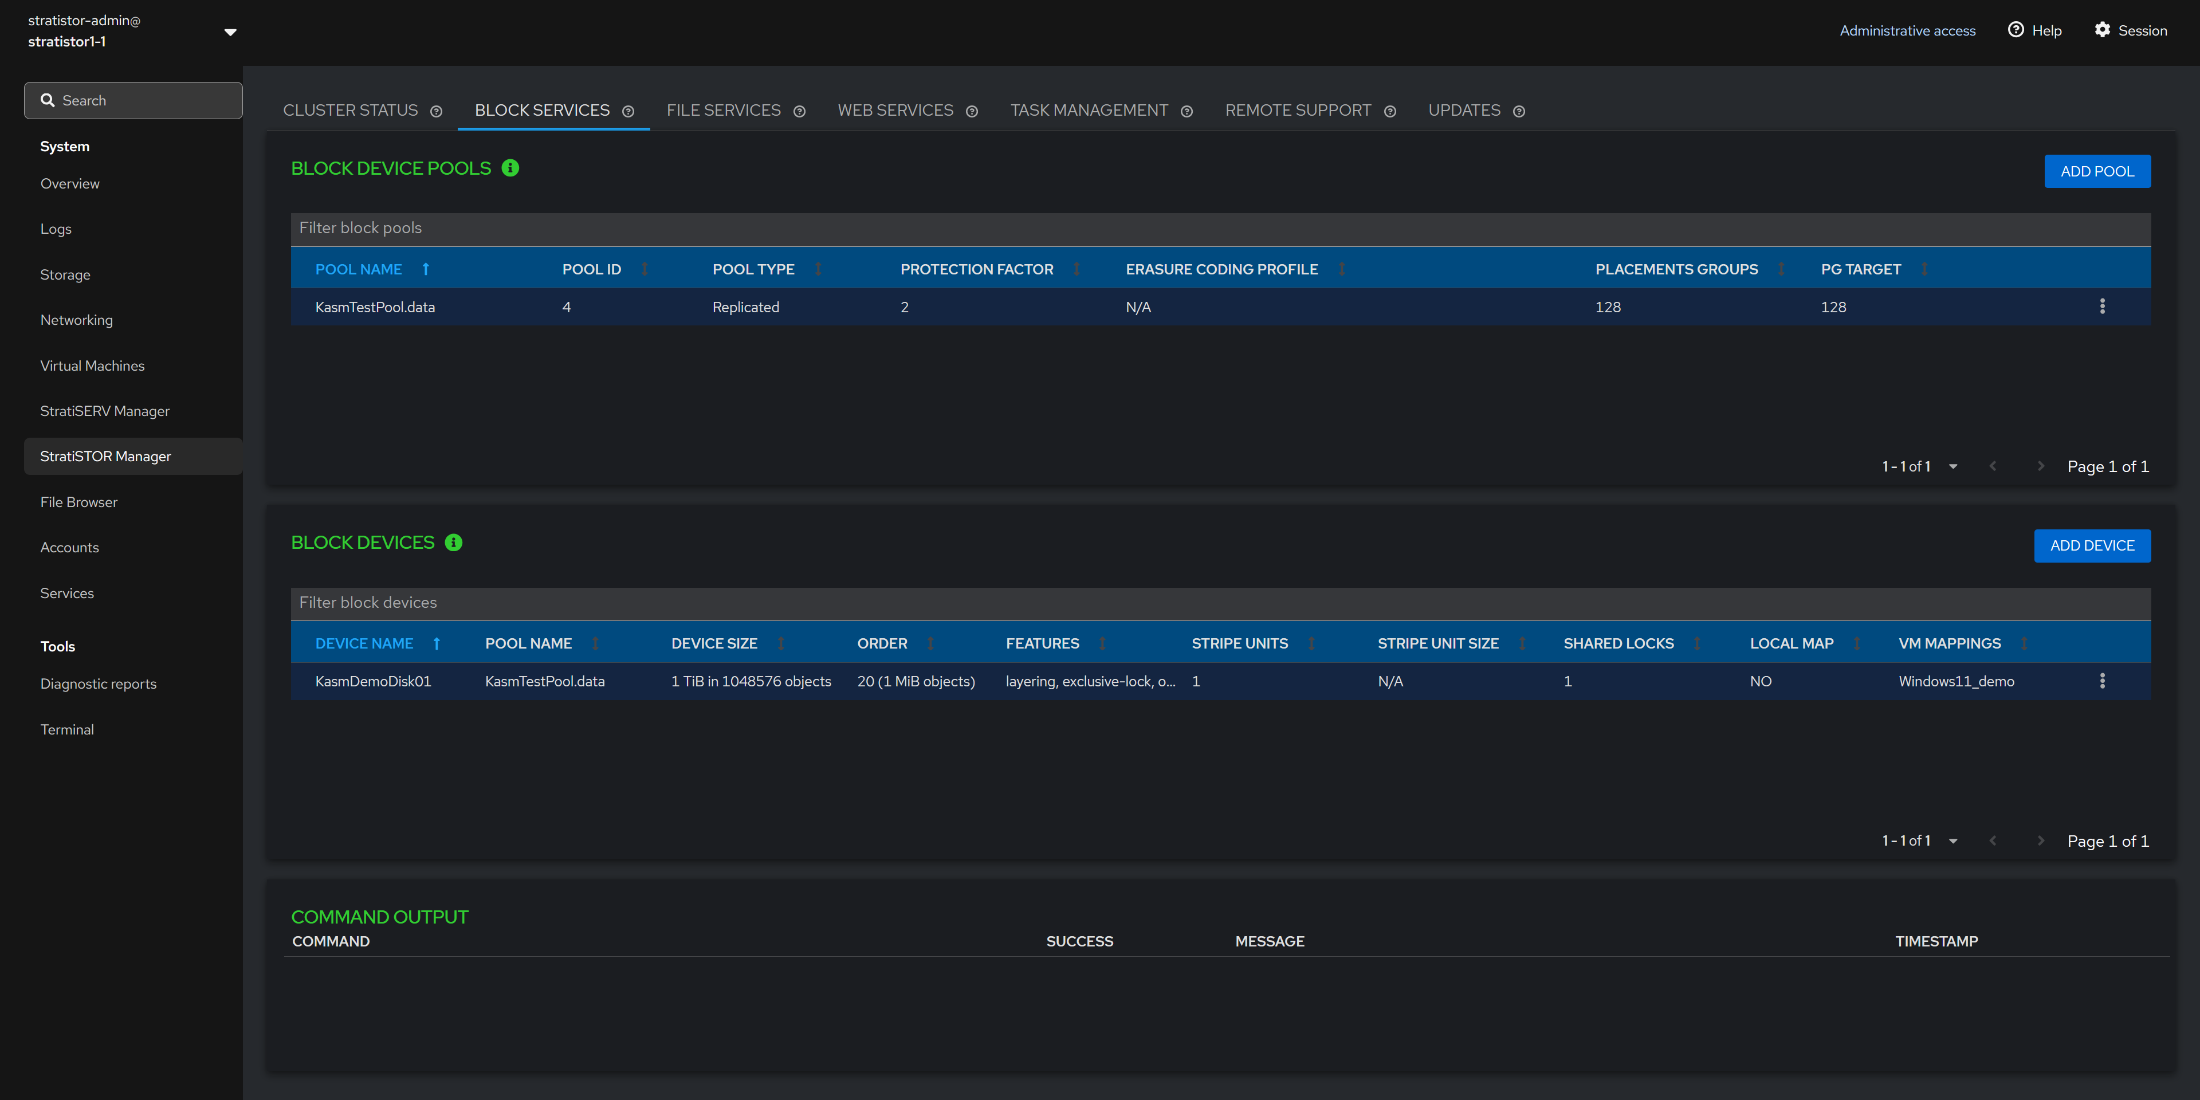Sort pools by Pool Name arrow
Viewport: 2200px width, 1100px height.
coord(425,269)
